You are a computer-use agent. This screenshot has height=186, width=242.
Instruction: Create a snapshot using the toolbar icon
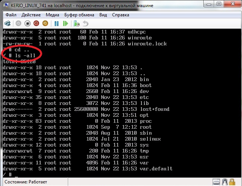click(77, 23)
